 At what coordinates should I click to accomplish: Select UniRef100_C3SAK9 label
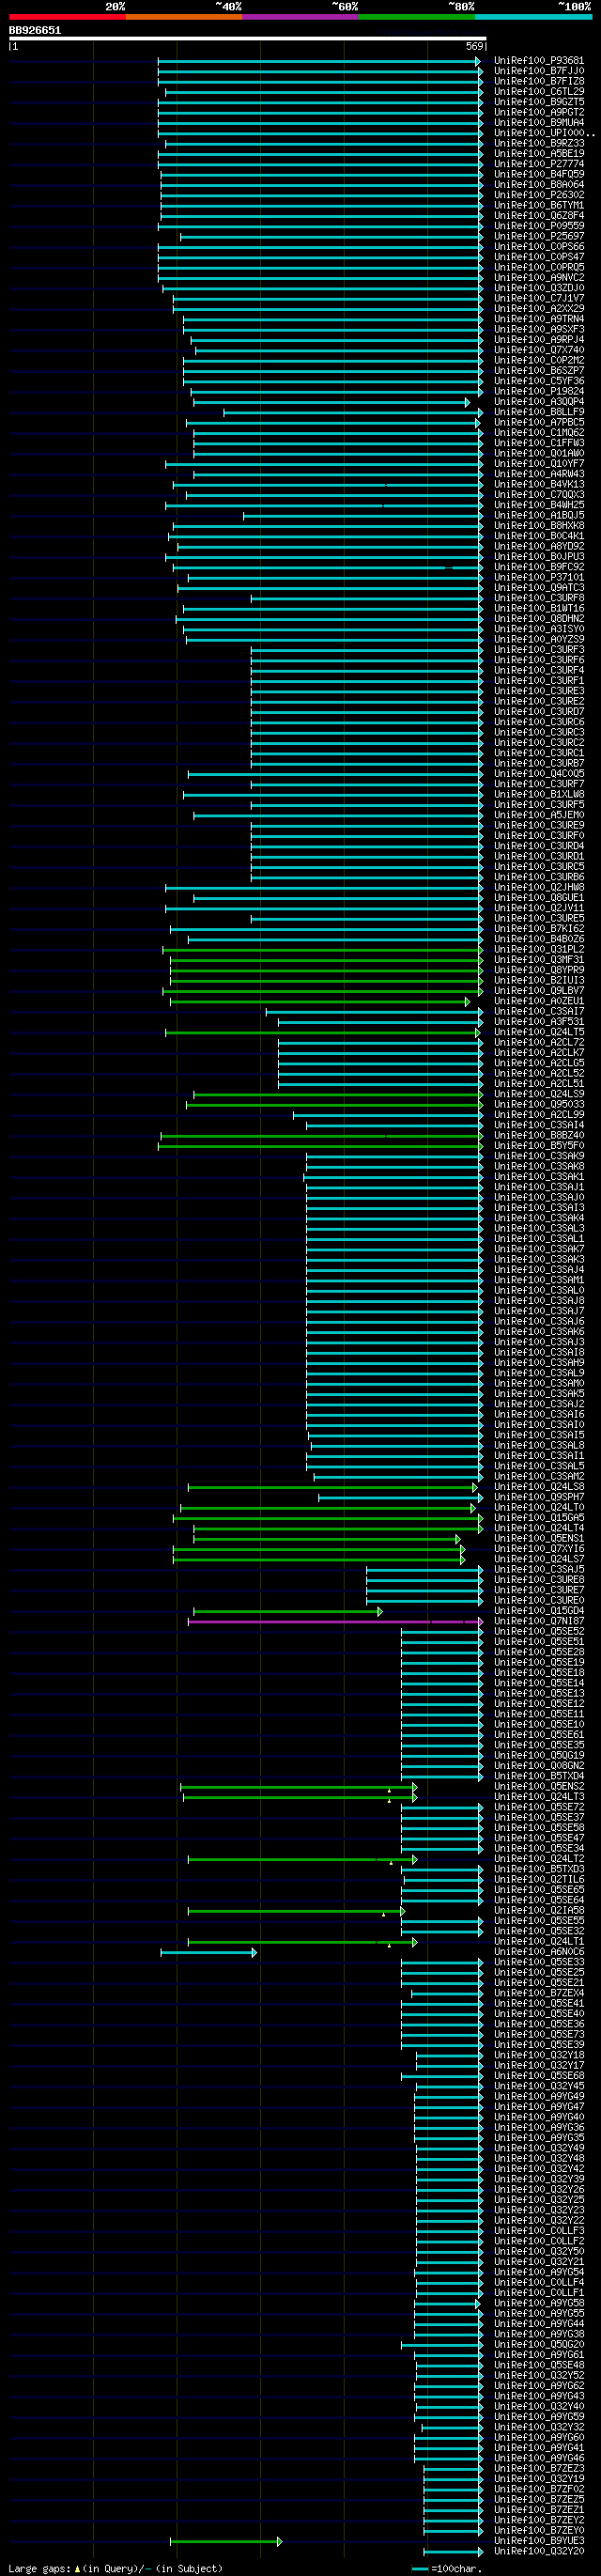(x=539, y=1156)
